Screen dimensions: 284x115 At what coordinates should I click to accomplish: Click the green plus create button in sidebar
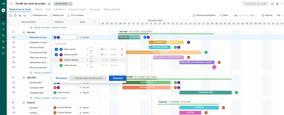[3, 10]
